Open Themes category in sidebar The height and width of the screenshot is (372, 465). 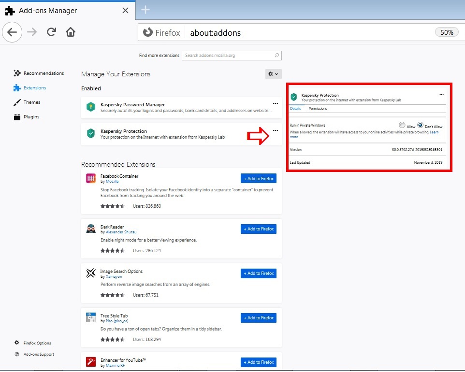coord(27,102)
